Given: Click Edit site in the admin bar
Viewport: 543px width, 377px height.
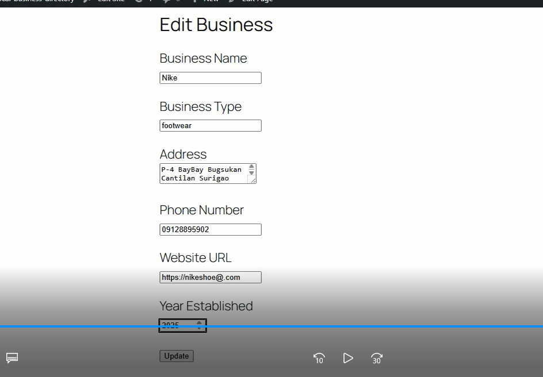Looking at the screenshot, I should pos(110,1).
